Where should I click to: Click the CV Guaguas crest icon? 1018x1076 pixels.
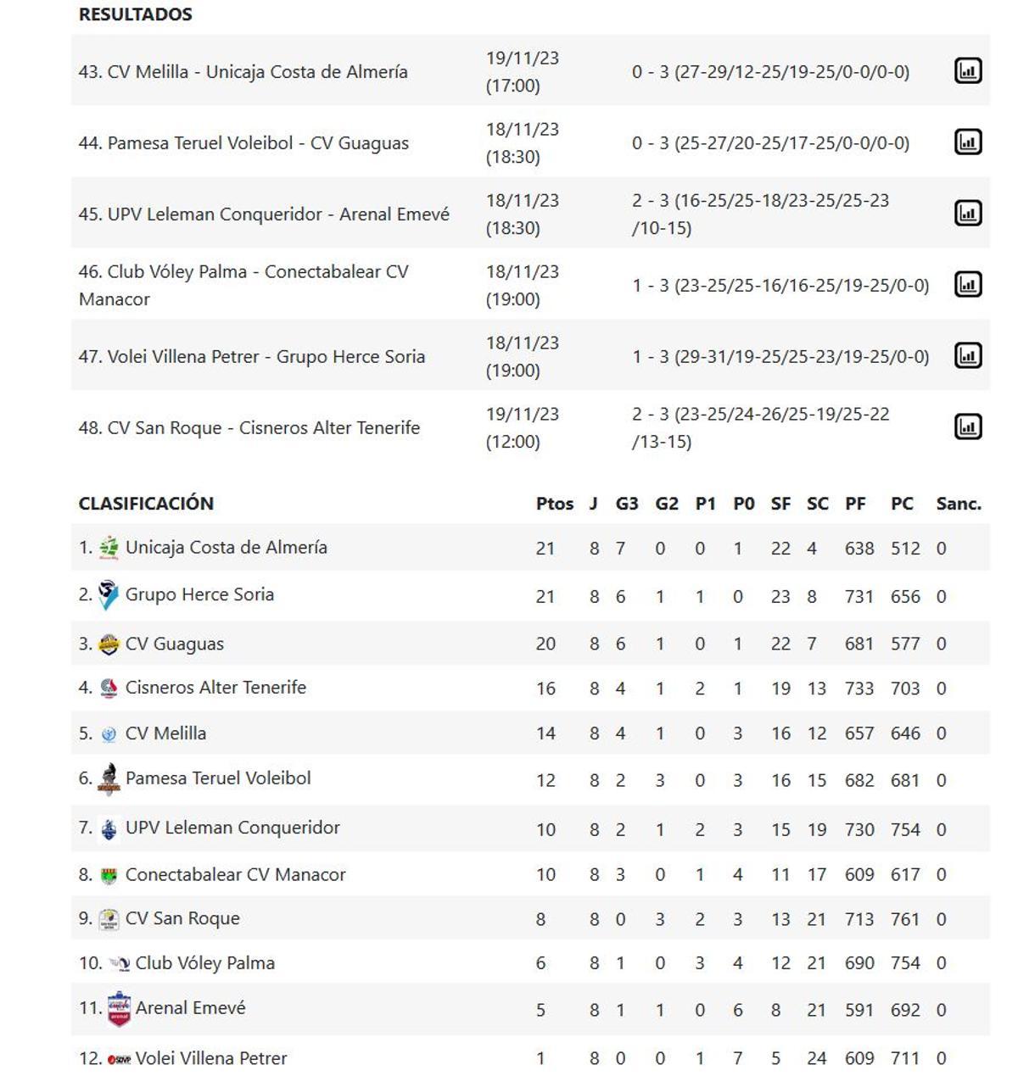(109, 642)
